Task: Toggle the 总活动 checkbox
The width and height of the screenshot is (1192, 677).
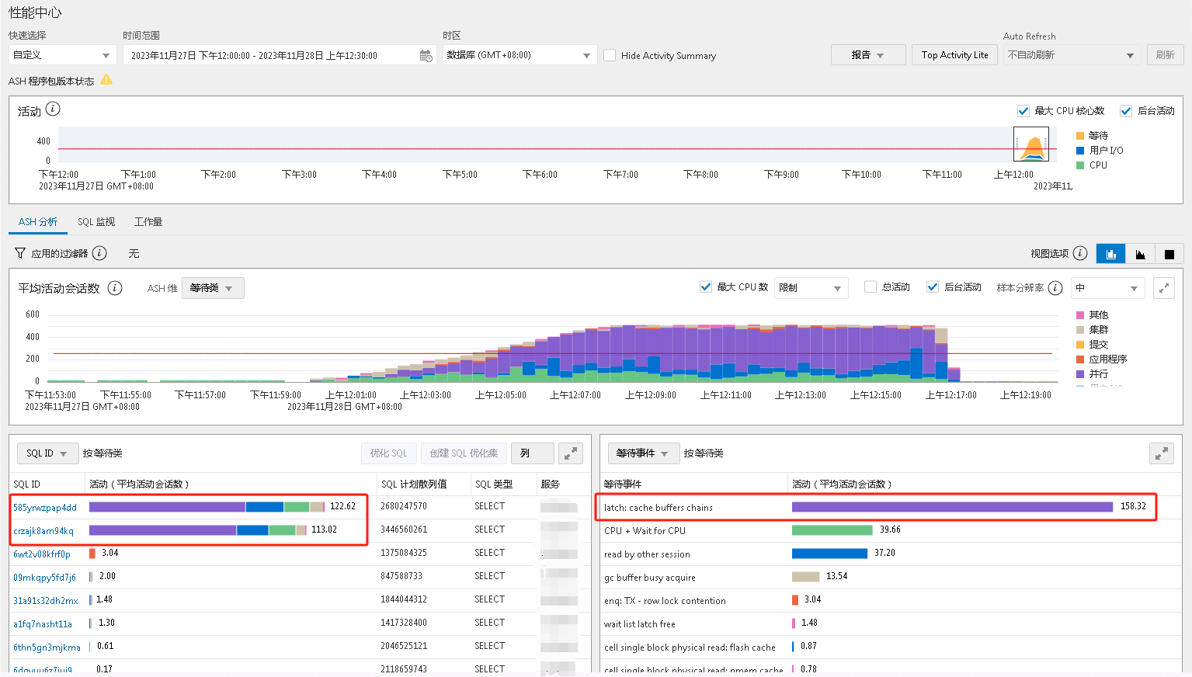Action: coord(871,287)
